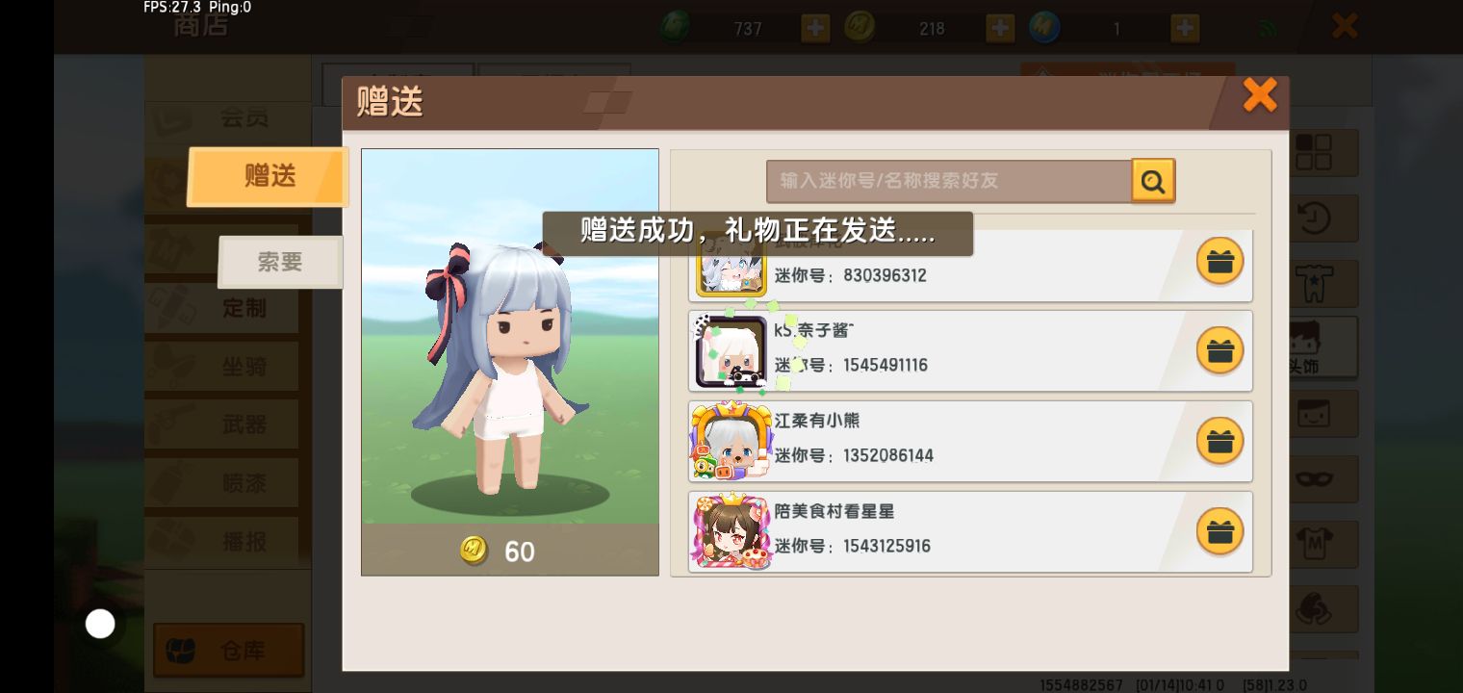Click gift icon beside 迷你号 1545491116

point(1219,350)
